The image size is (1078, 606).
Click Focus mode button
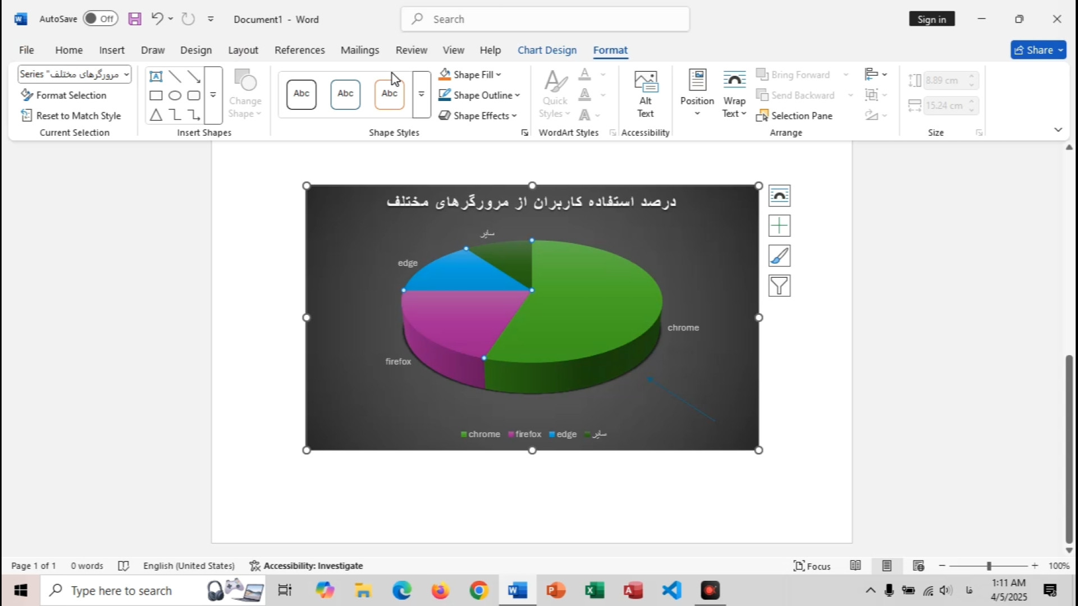(x=812, y=566)
